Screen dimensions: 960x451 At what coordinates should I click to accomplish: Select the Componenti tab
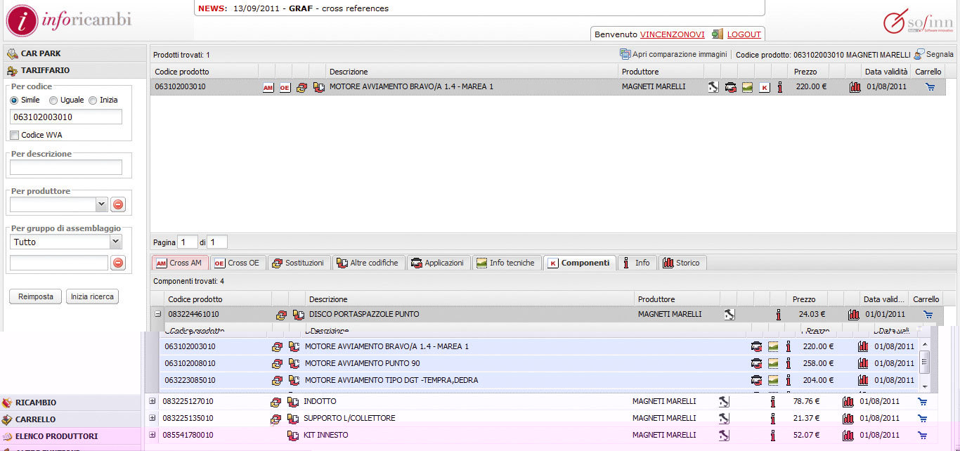click(579, 263)
